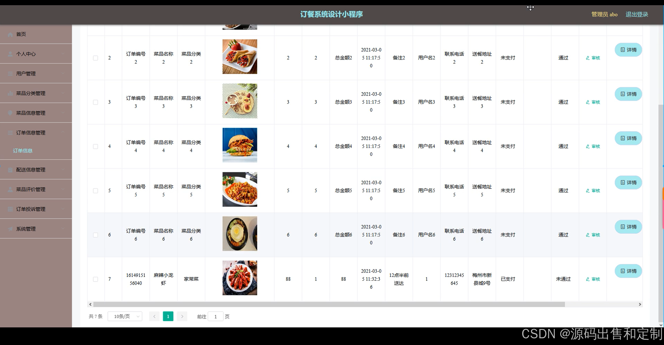The image size is (664, 345).
Task: Click the icon beside 配送信息管理
Action: (x=10, y=170)
